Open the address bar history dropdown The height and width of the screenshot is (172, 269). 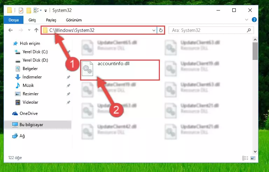[x=154, y=30]
